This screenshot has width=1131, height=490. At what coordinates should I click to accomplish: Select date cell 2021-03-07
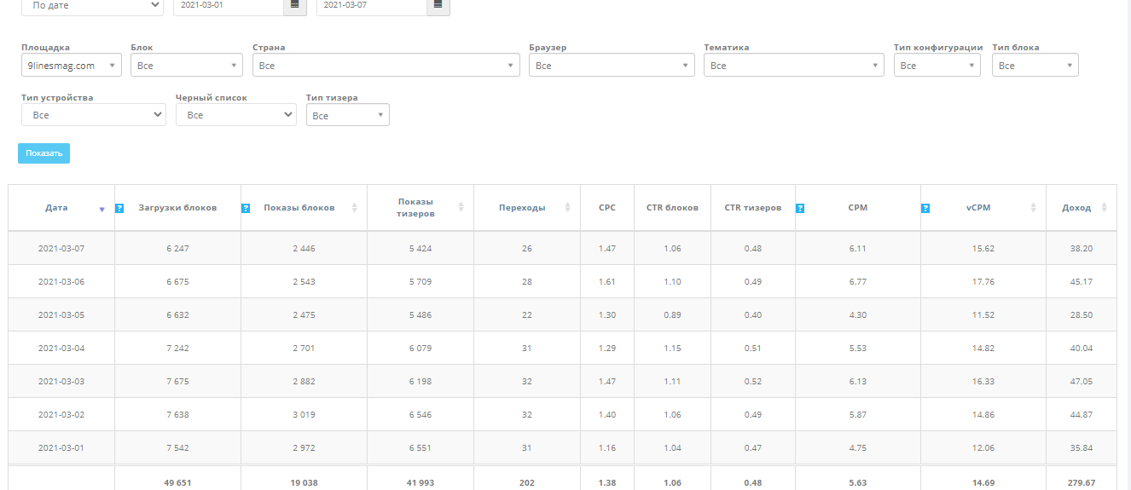pos(61,249)
